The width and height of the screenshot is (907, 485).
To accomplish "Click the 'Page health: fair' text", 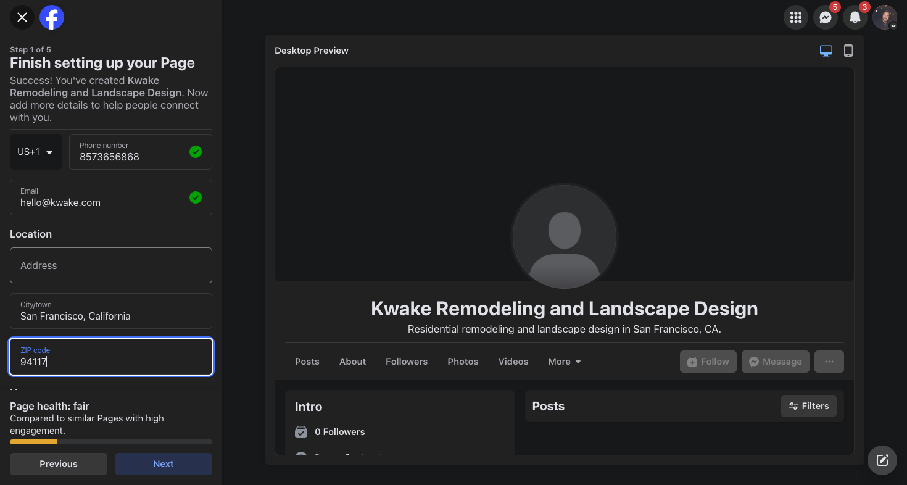I will pyautogui.click(x=49, y=406).
